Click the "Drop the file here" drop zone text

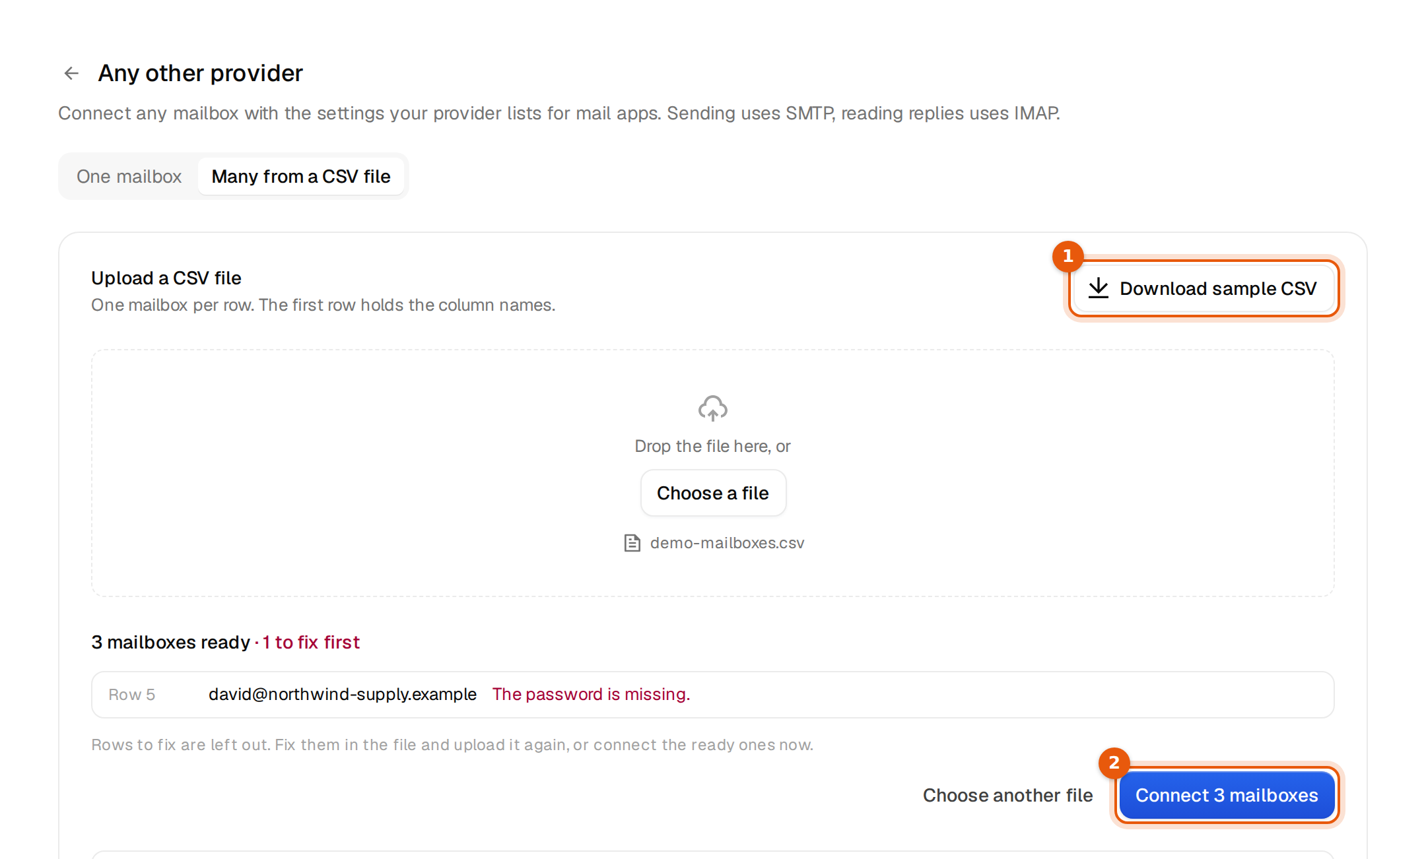[712, 447]
